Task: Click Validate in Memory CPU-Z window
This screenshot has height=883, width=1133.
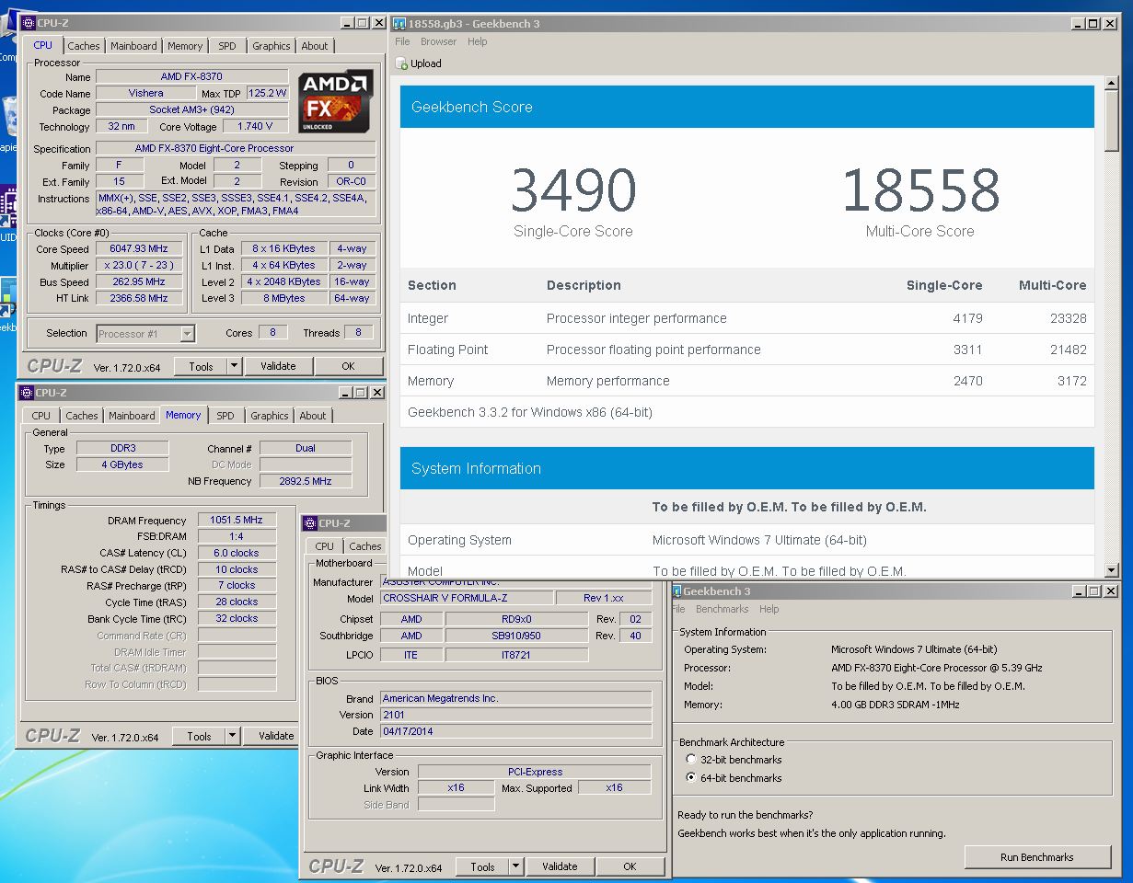Action: click(276, 736)
